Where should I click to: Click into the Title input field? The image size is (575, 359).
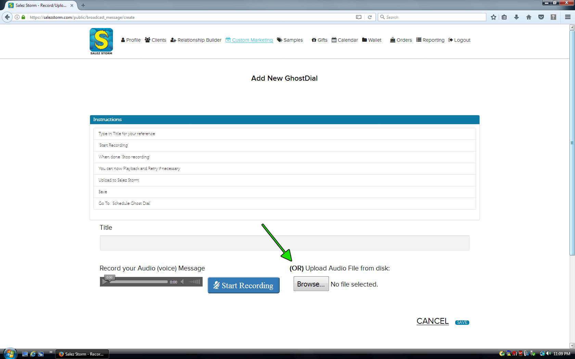[x=284, y=243]
